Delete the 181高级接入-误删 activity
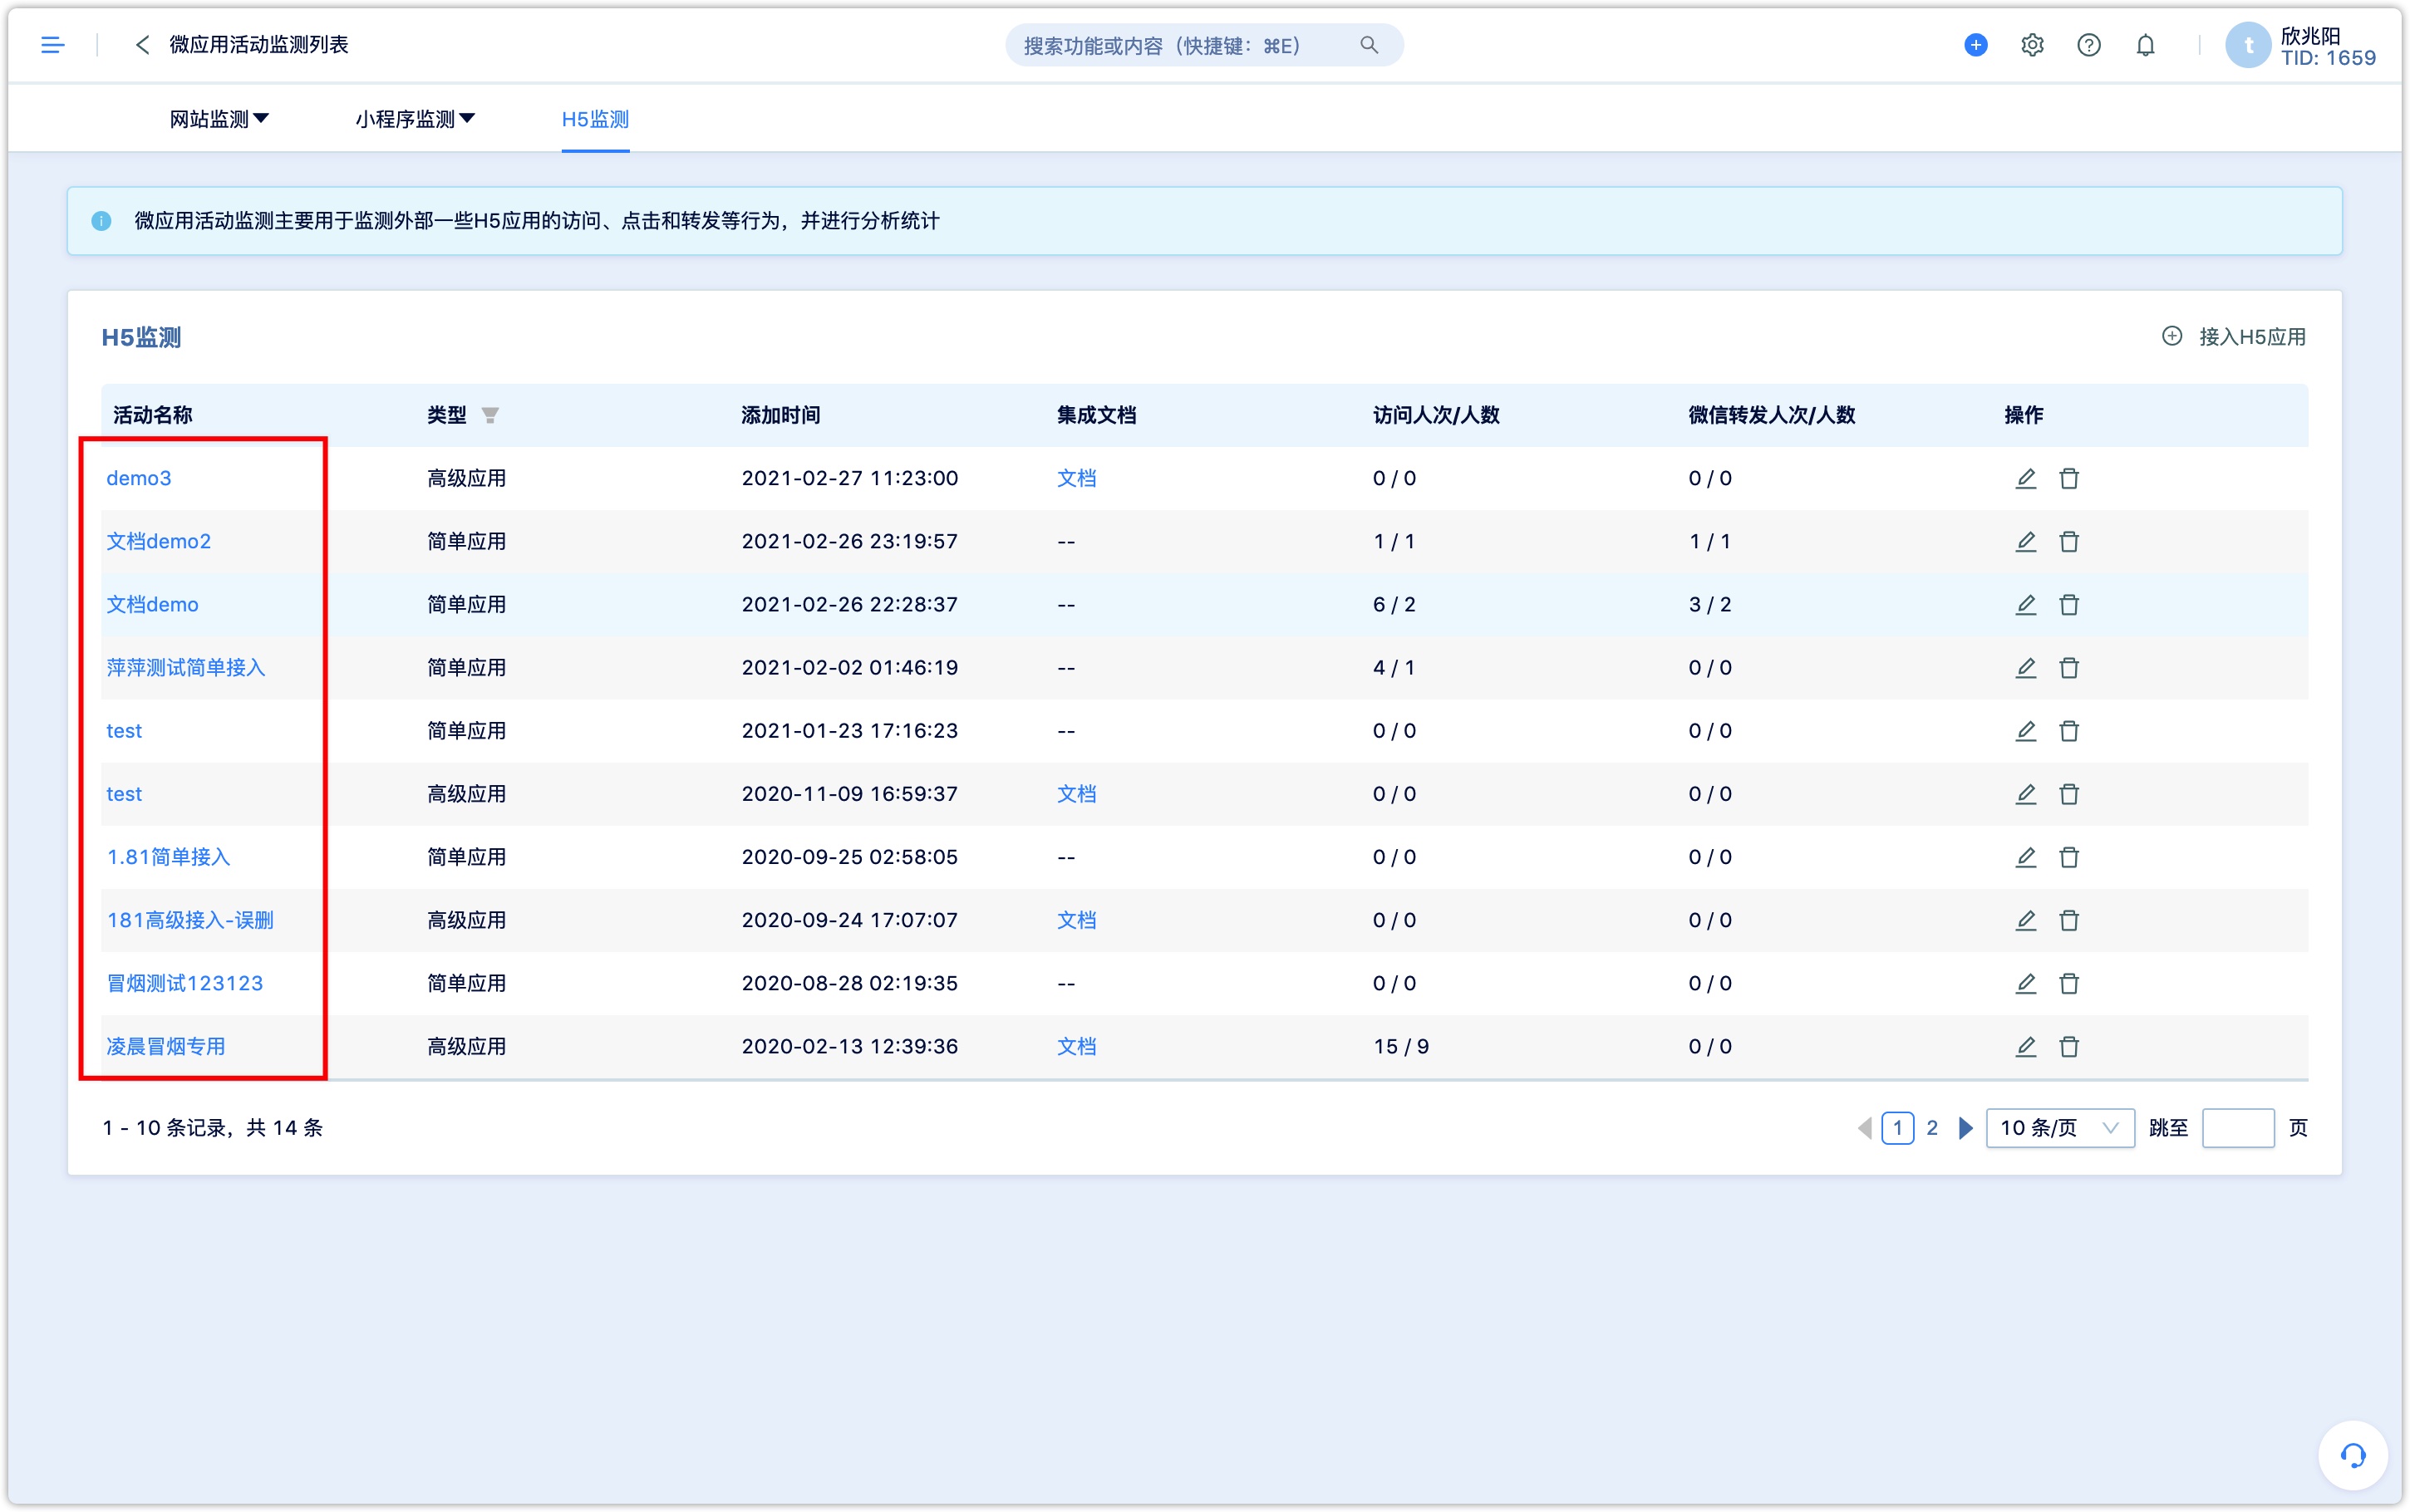This screenshot has height=1512, width=2410. coord(2069,920)
